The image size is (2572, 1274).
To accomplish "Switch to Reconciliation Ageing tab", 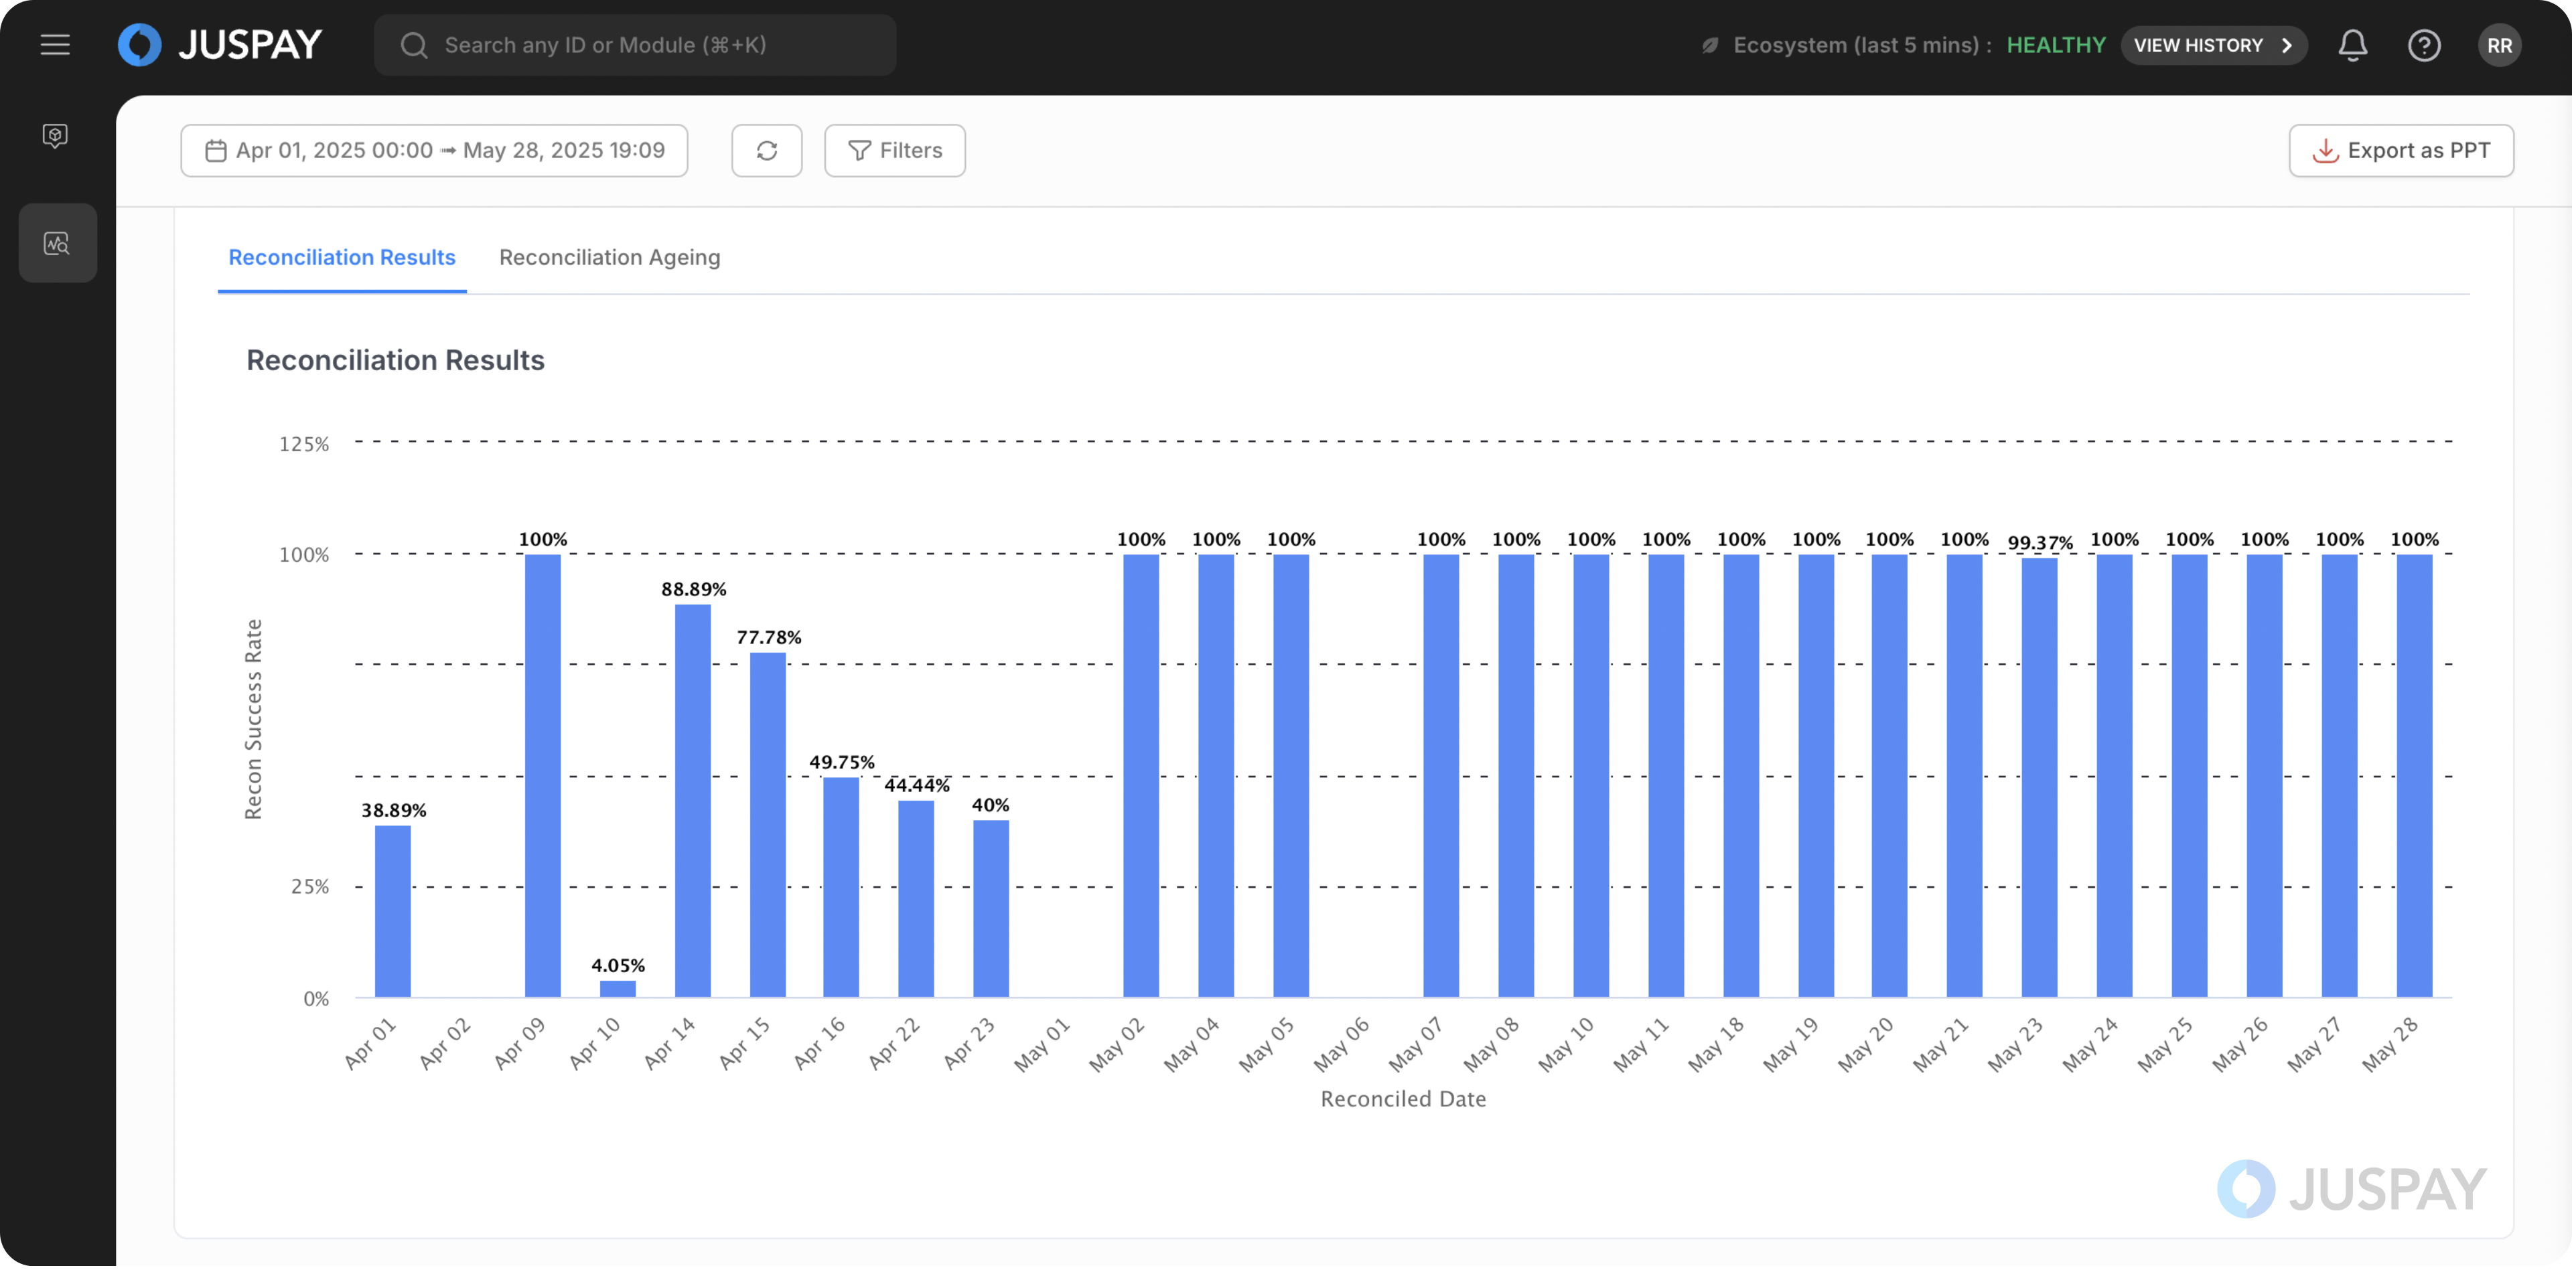I will pyautogui.click(x=609, y=257).
